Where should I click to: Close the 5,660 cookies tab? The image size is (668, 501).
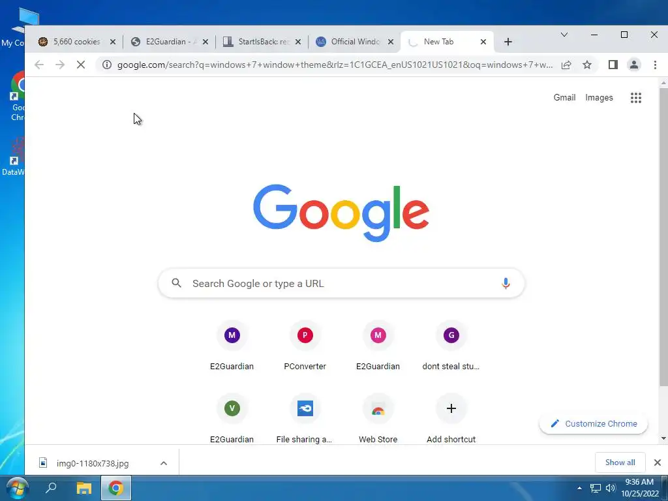[x=112, y=42]
